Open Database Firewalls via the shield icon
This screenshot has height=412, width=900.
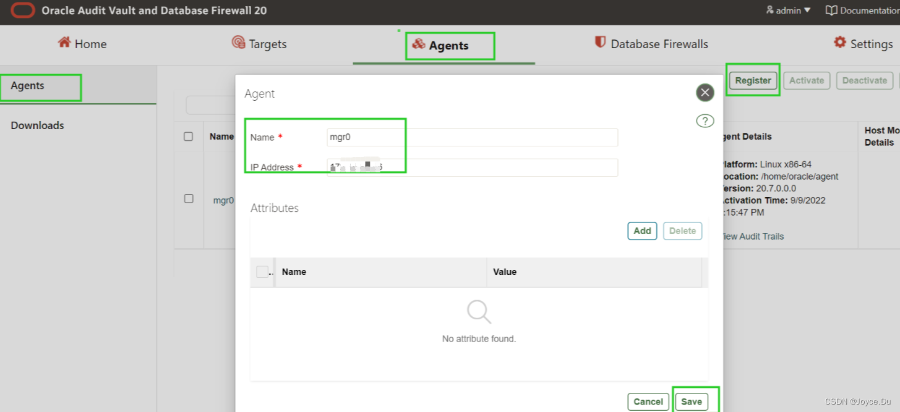(599, 43)
